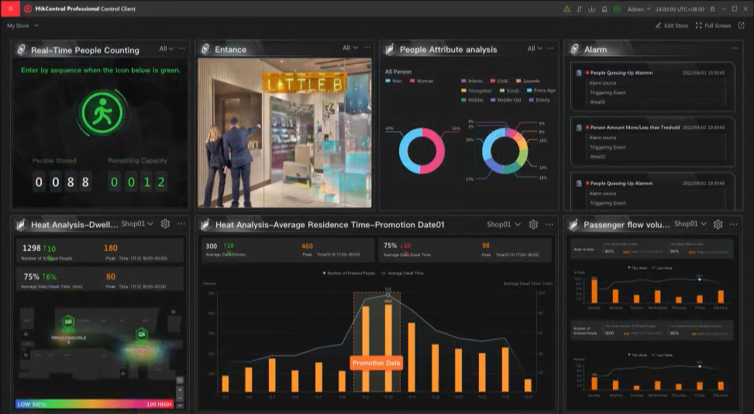The image size is (754, 414).
Task: Toggle the Man legend in attribute chart
Action: click(x=394, y=81)
